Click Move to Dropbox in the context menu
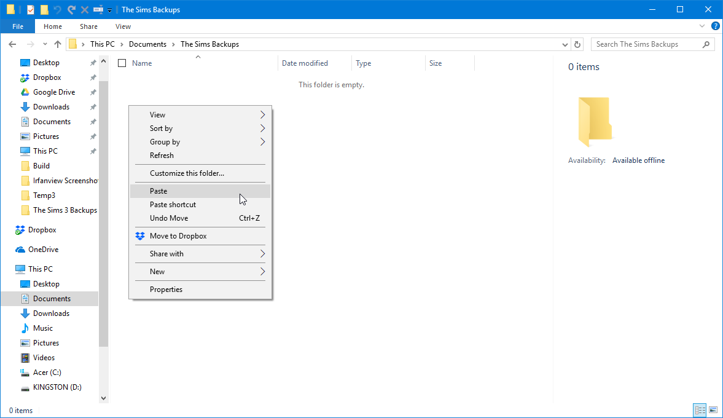This screenshot has height=418, width=723. (x=200, y=236)
